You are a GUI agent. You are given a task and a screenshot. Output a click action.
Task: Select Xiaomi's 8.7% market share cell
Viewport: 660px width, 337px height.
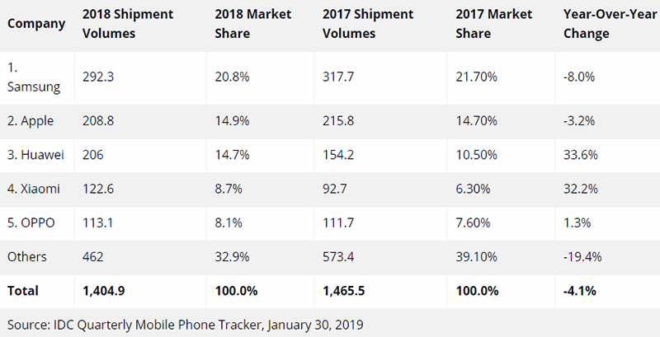229,189
